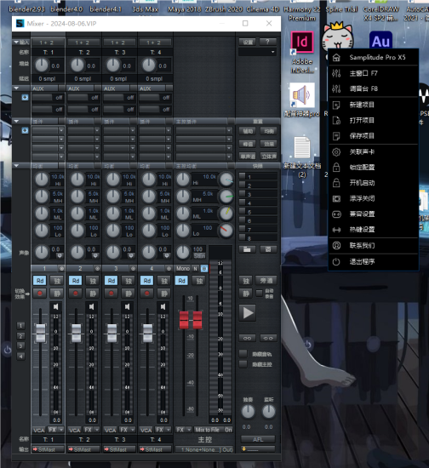Screen dimensions: 429x468
Task: Click the Mix to File button
Action: coord(207,430)
